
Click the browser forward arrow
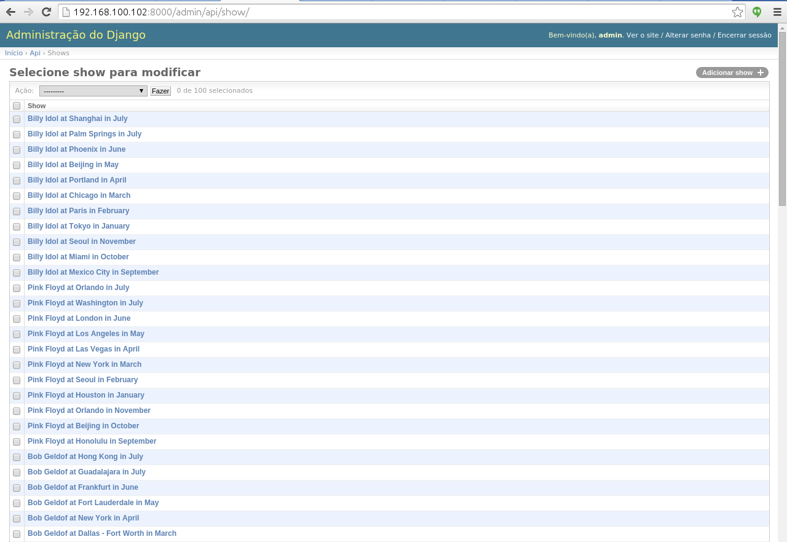[28, 12]
